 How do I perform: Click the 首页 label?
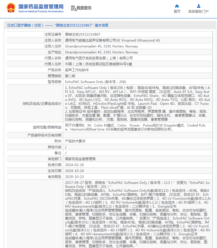(x=177, y=12)
